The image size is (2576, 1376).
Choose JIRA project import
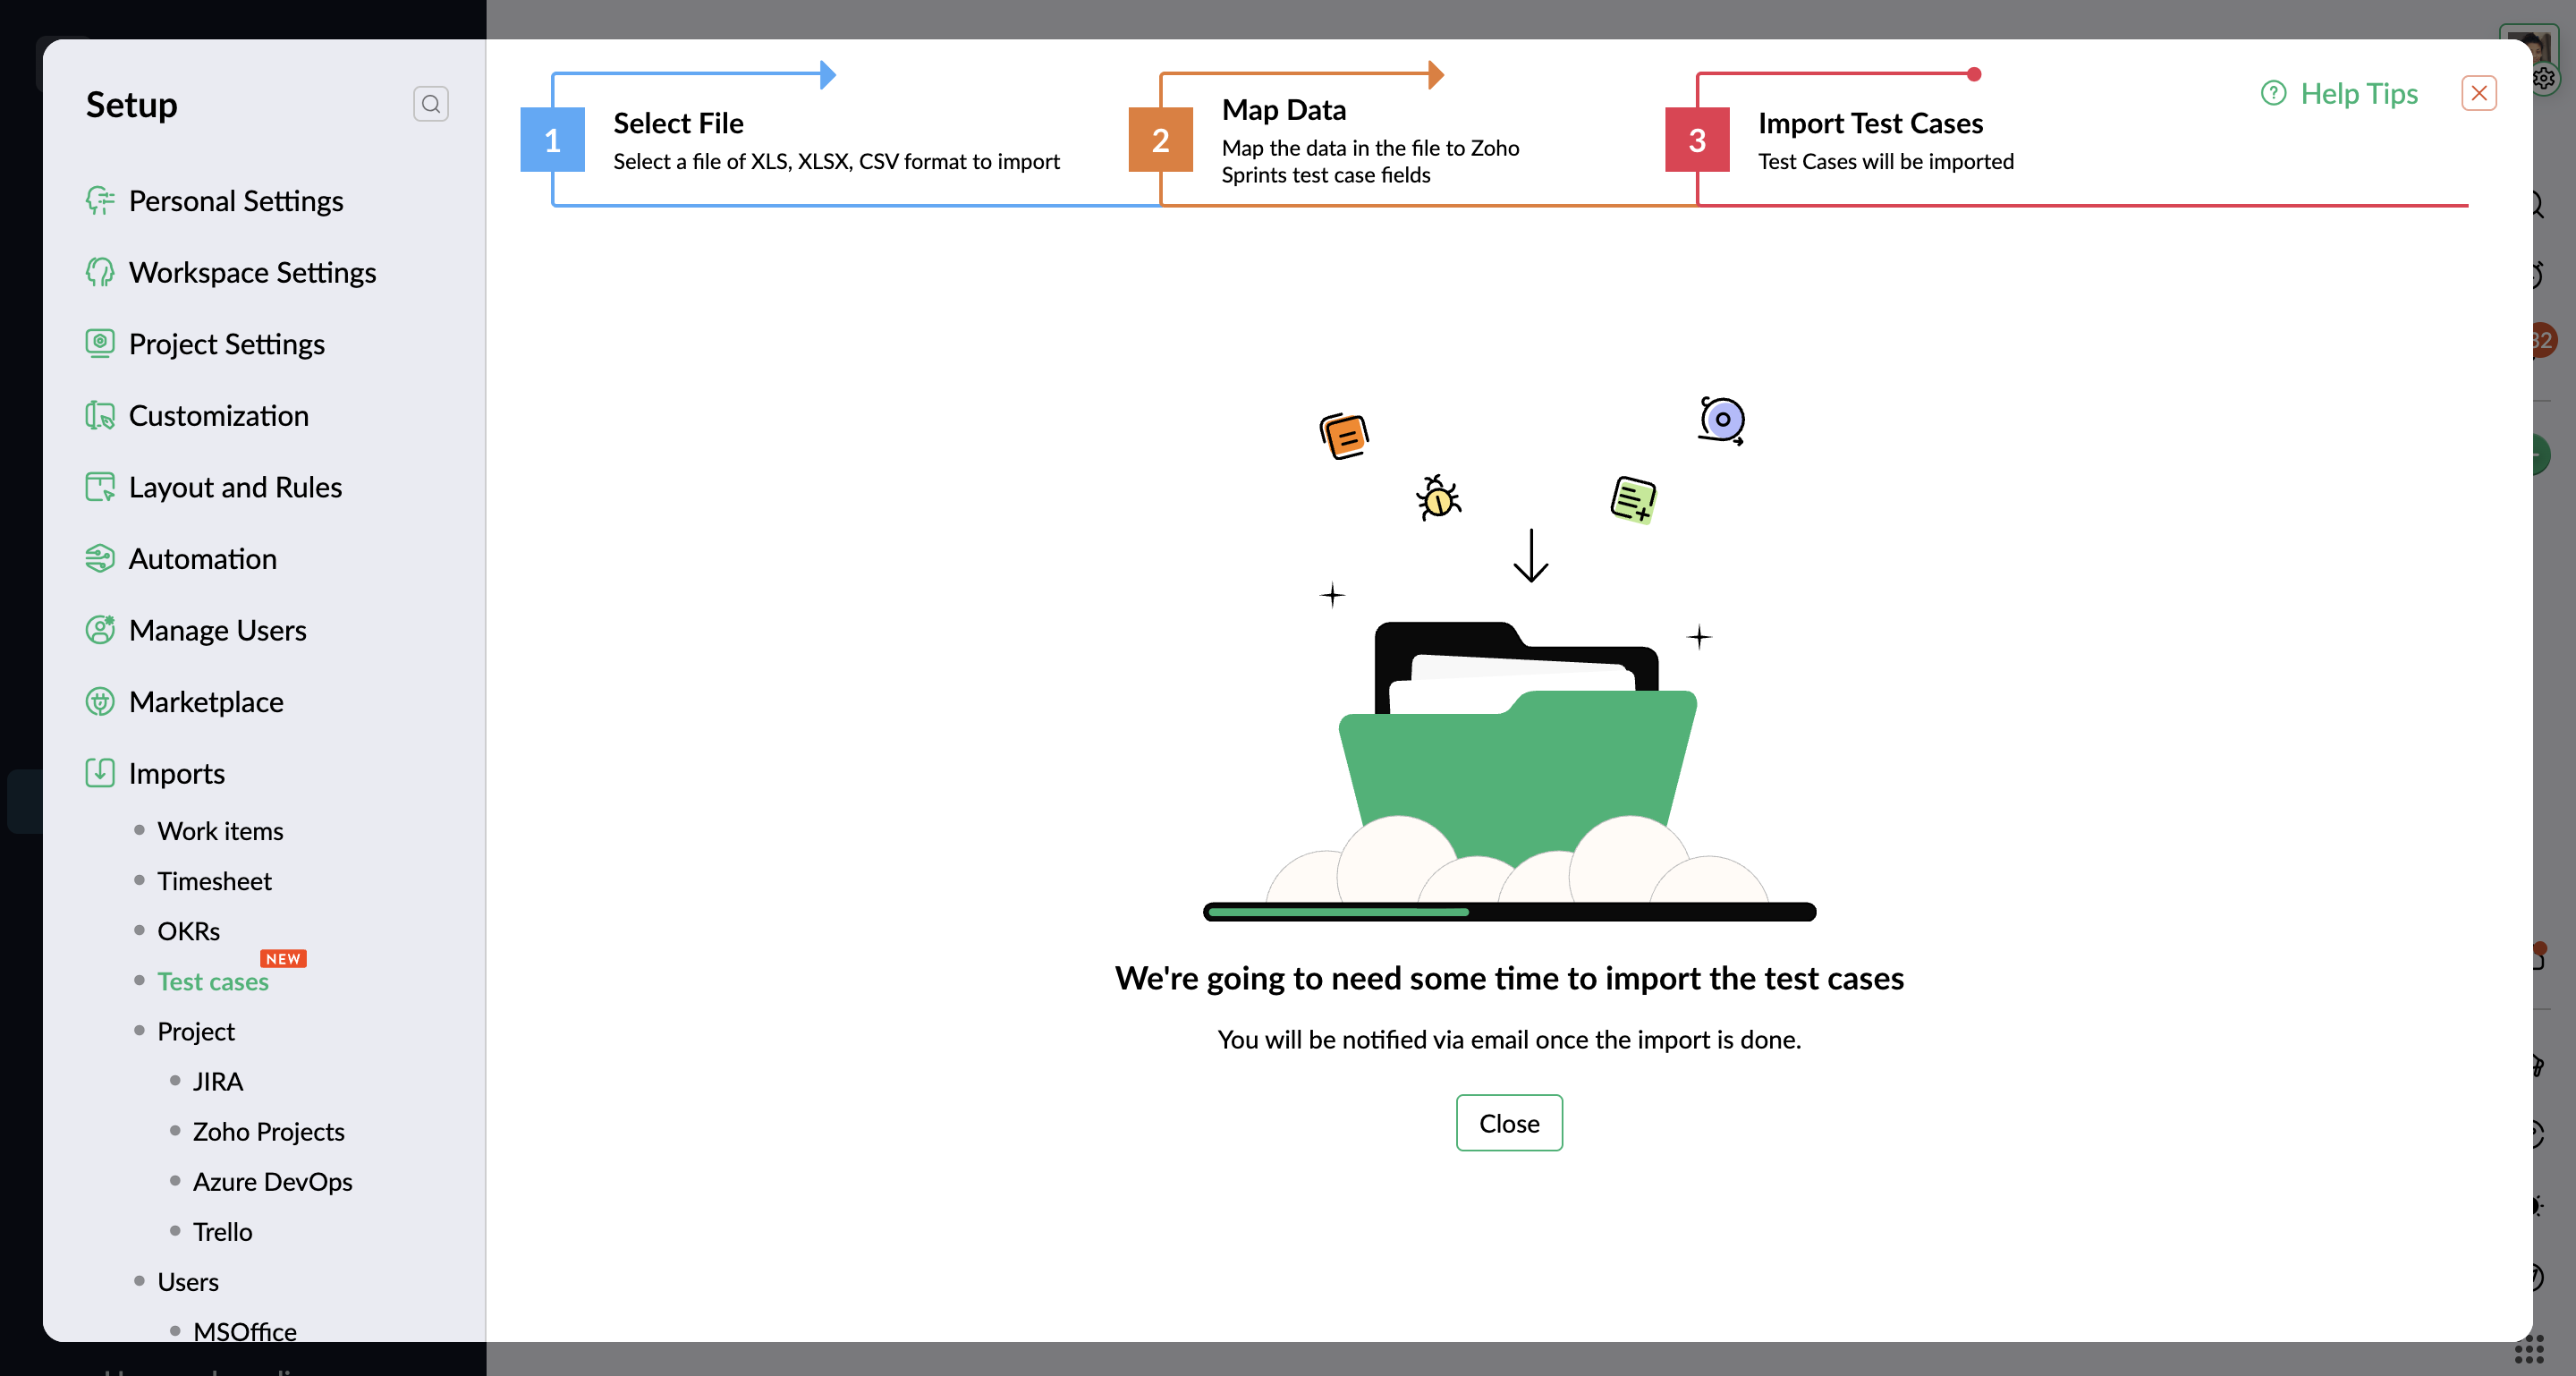tap(218, 1081)
